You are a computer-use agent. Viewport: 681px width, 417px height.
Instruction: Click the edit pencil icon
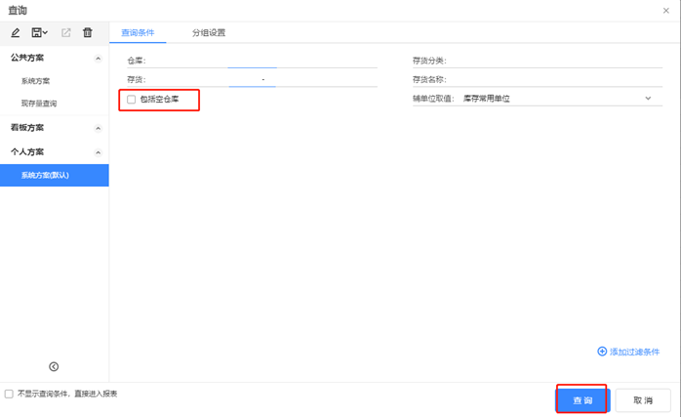pyautogui.click(x=16, y=32)
